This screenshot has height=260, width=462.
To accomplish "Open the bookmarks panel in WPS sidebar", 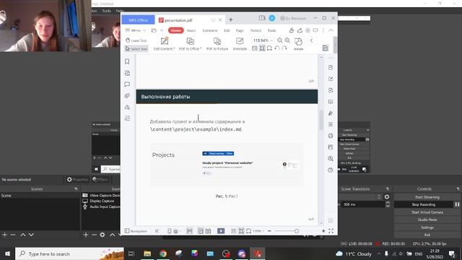I will tap(127, 61).
